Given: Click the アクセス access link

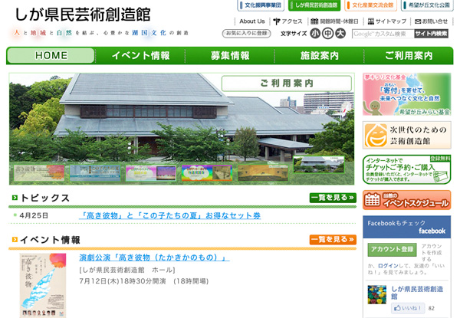Looking at the screenshot, I should point(287,21).
